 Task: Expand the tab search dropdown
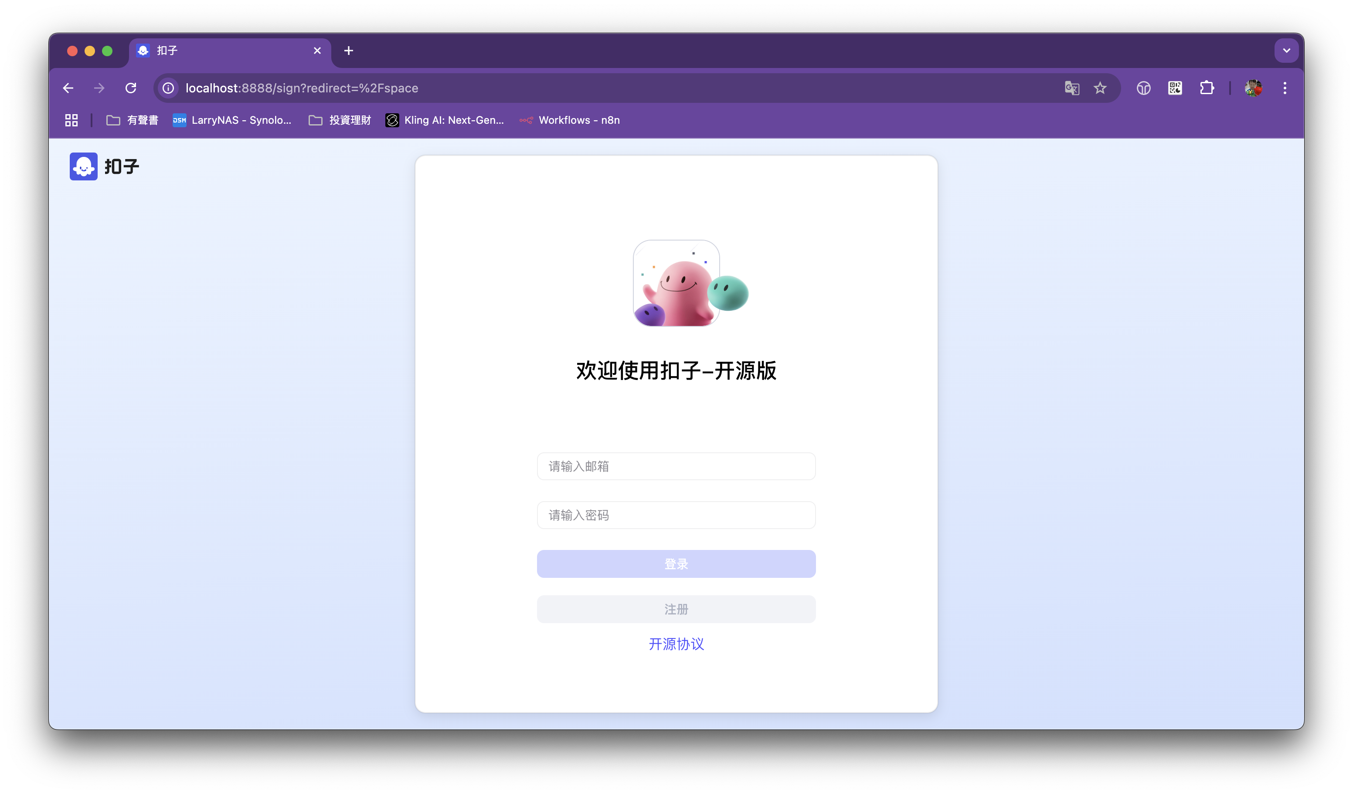tap(1286, 51)
